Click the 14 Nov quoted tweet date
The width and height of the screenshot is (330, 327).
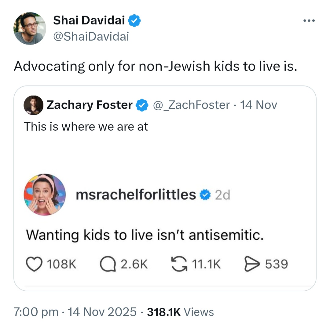click(x=258, y=105)
